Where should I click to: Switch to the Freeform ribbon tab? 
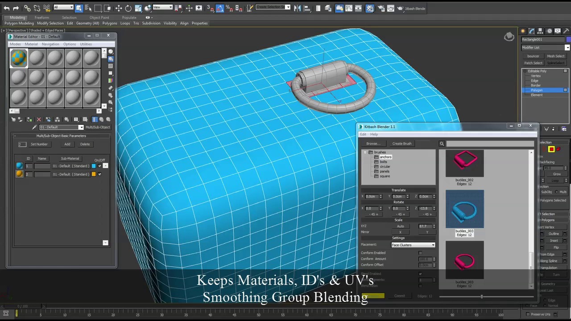pyautogui.click(x=42, y=17)
